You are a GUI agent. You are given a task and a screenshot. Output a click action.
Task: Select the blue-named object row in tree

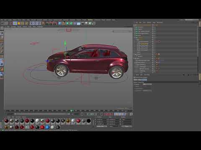144,46
